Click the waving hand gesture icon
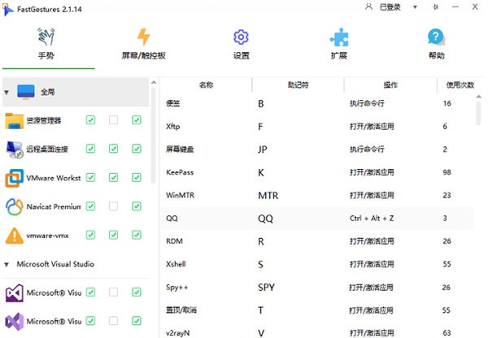488x338 pixels. tap(46, 37)
